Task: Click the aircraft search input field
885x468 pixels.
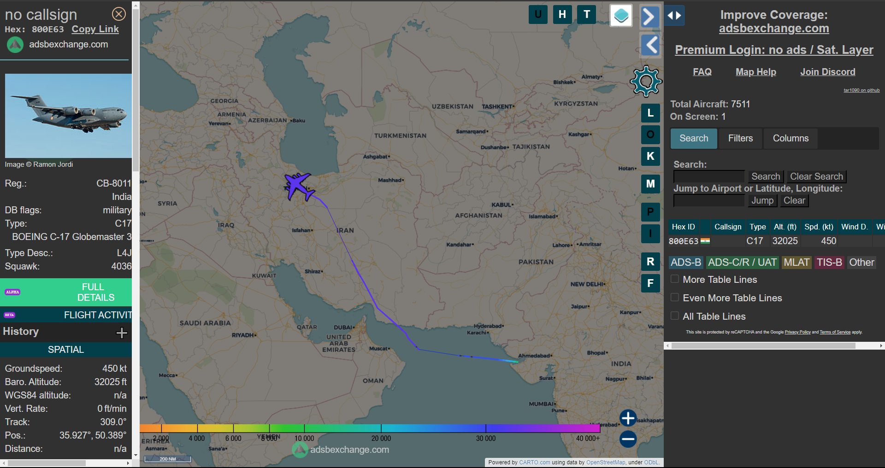Action: tap(709, 176)
